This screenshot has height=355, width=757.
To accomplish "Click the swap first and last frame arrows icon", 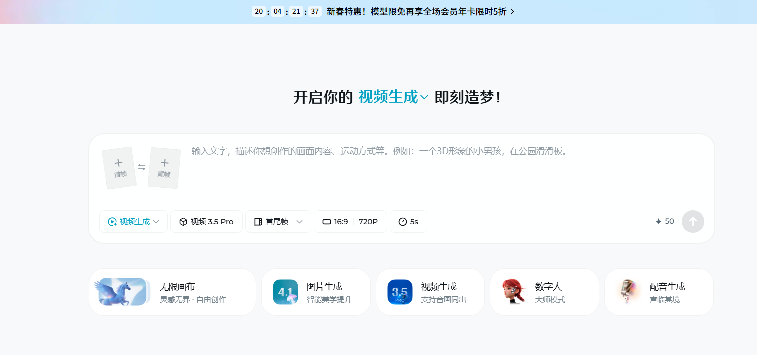I will pyautogui.click(x=142, y=167).
